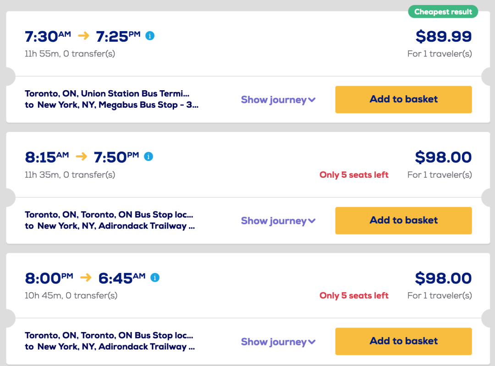Expand Show journey for the 8:00PM overnight trip
The image size is (495, 366).
(278, 342)
